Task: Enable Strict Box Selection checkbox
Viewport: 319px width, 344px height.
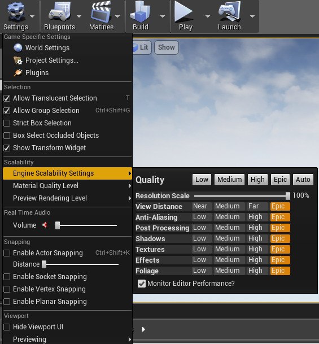Action: click(x=7, y=123)
